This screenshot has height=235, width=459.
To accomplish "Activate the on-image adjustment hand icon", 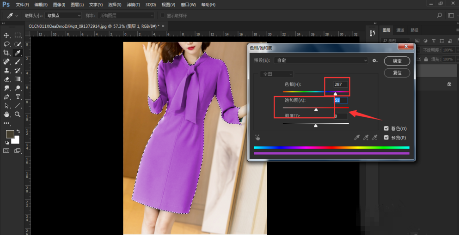I will pyautogui.click(x=257, y=138).
